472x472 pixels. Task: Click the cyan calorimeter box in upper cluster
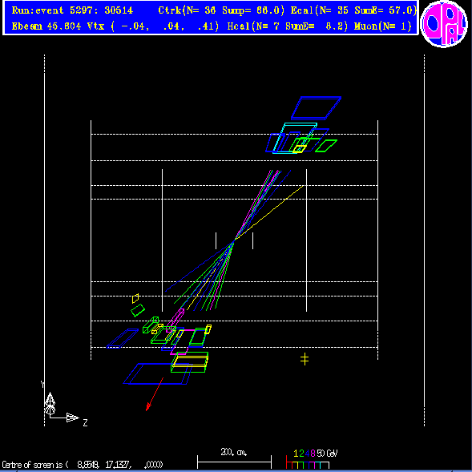click(295, 138)
